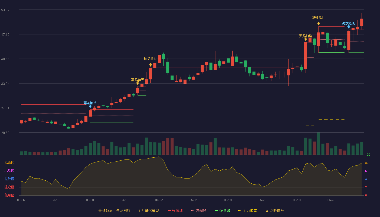Click the 20.68 price axis label
380x217 pixels.
pos(5,133)
